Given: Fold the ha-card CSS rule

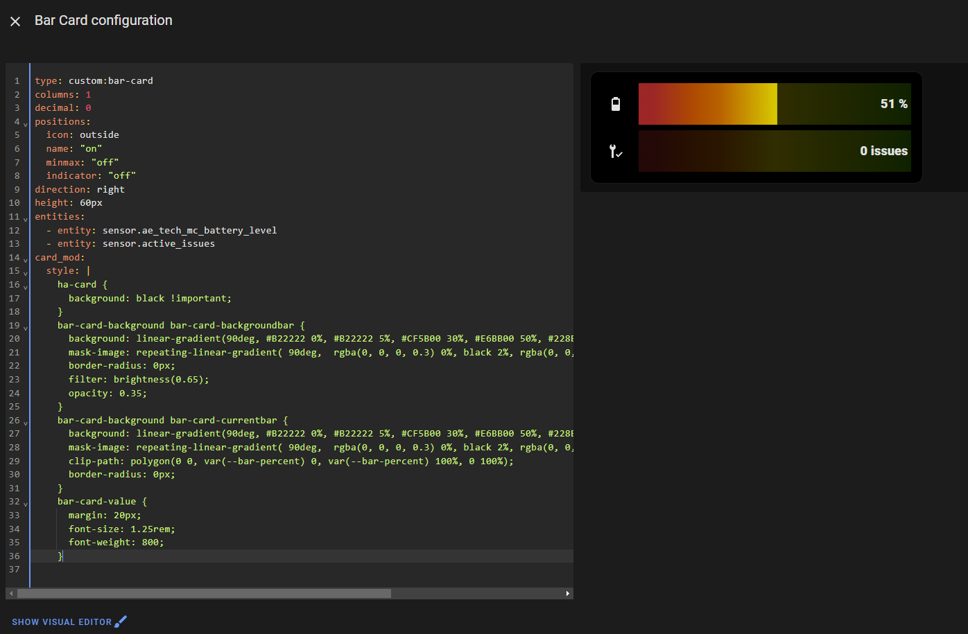Looking at the screenshot, I should click(x=26, y=287).
